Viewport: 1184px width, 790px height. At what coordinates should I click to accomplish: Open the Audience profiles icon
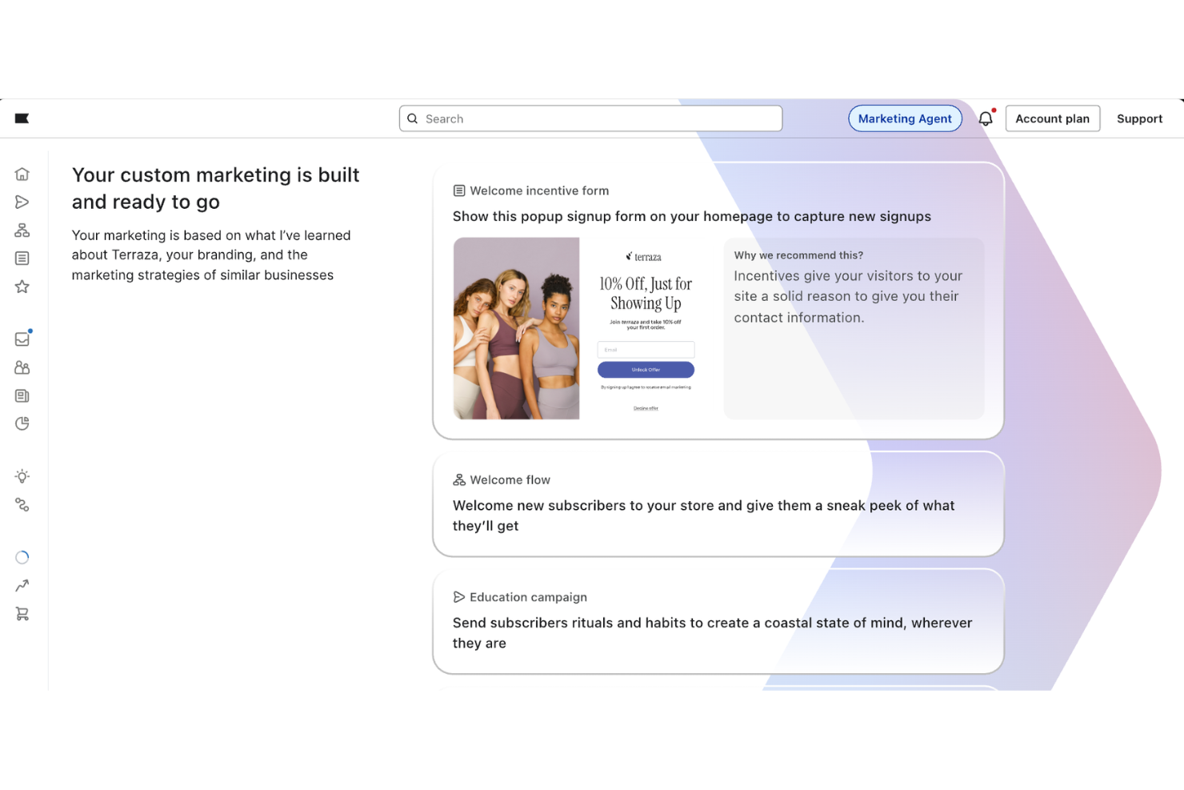point(22,367)
